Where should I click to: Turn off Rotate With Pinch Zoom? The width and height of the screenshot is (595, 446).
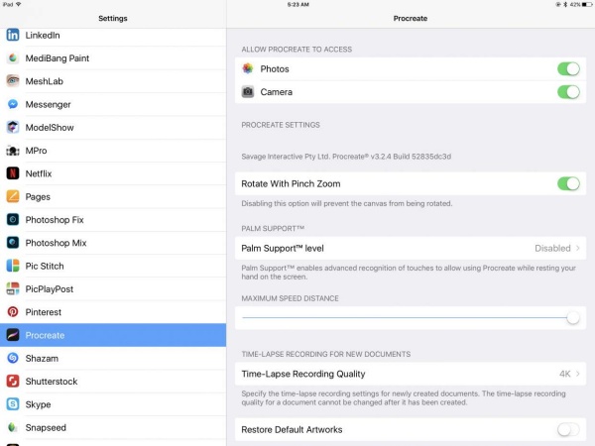568,183
